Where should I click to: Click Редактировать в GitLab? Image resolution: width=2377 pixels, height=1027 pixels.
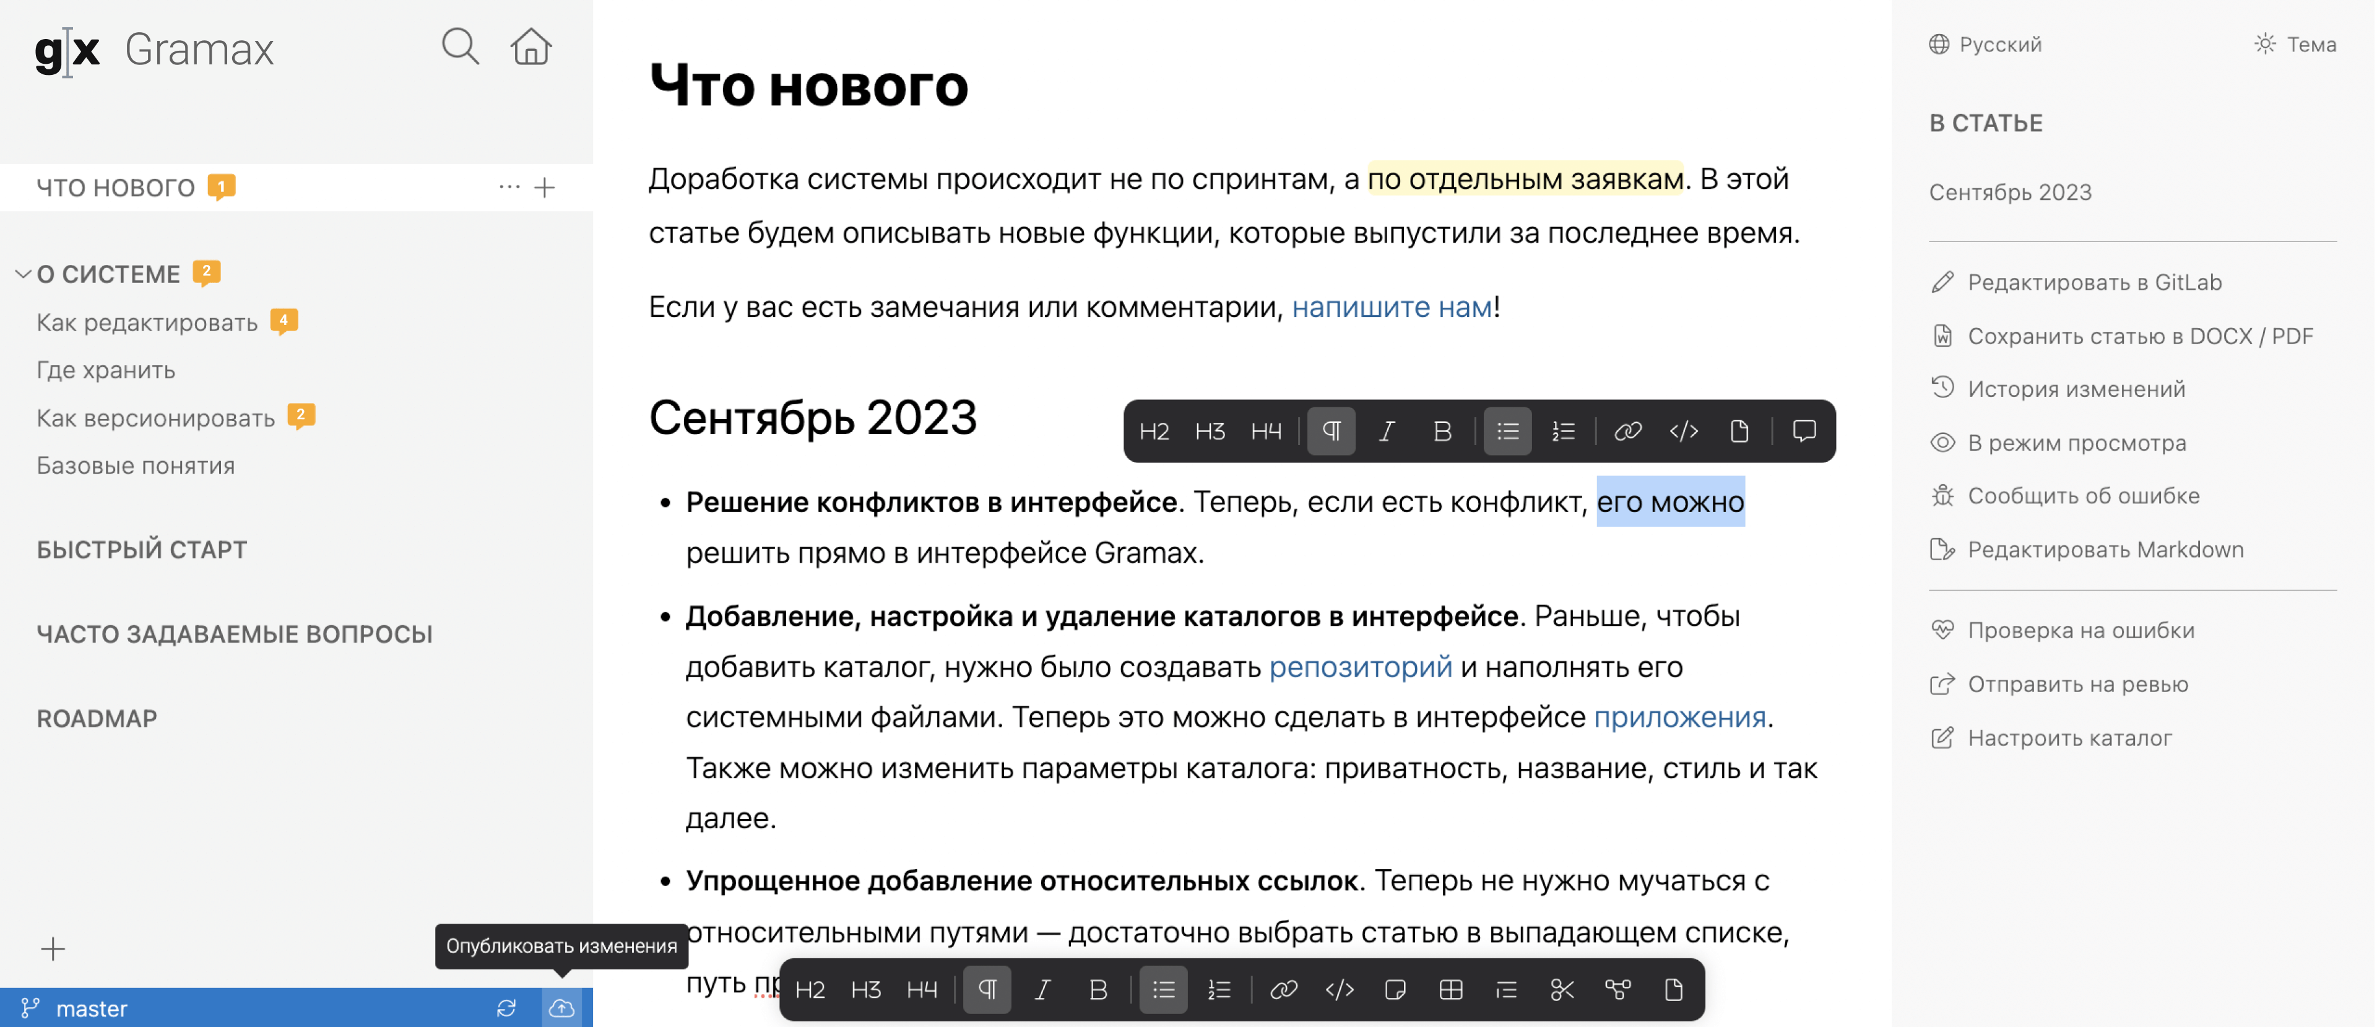[x=2076, y=282]
